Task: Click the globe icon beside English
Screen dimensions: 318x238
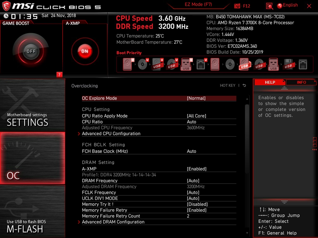Action: pos(280,6)
